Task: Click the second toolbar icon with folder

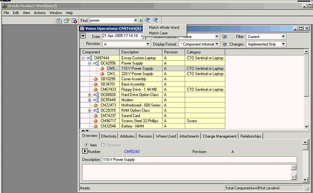Action: [67, 20]
